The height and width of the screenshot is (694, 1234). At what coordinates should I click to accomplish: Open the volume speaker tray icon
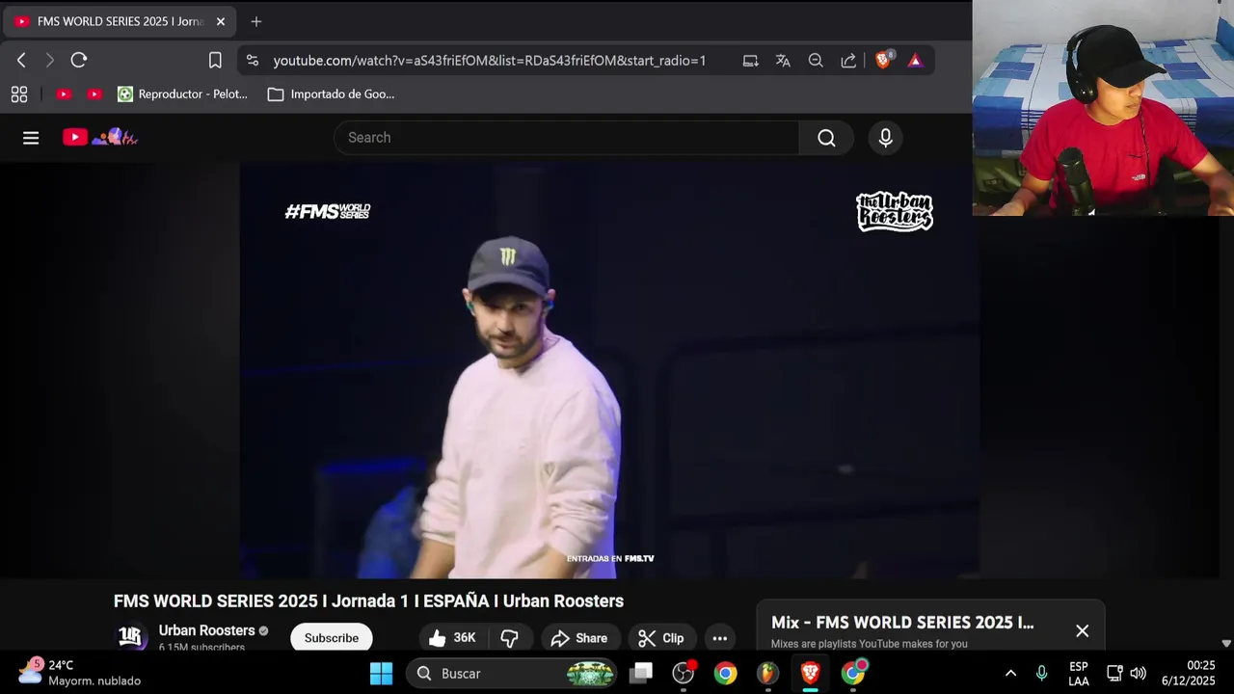tap(1138, 673)
